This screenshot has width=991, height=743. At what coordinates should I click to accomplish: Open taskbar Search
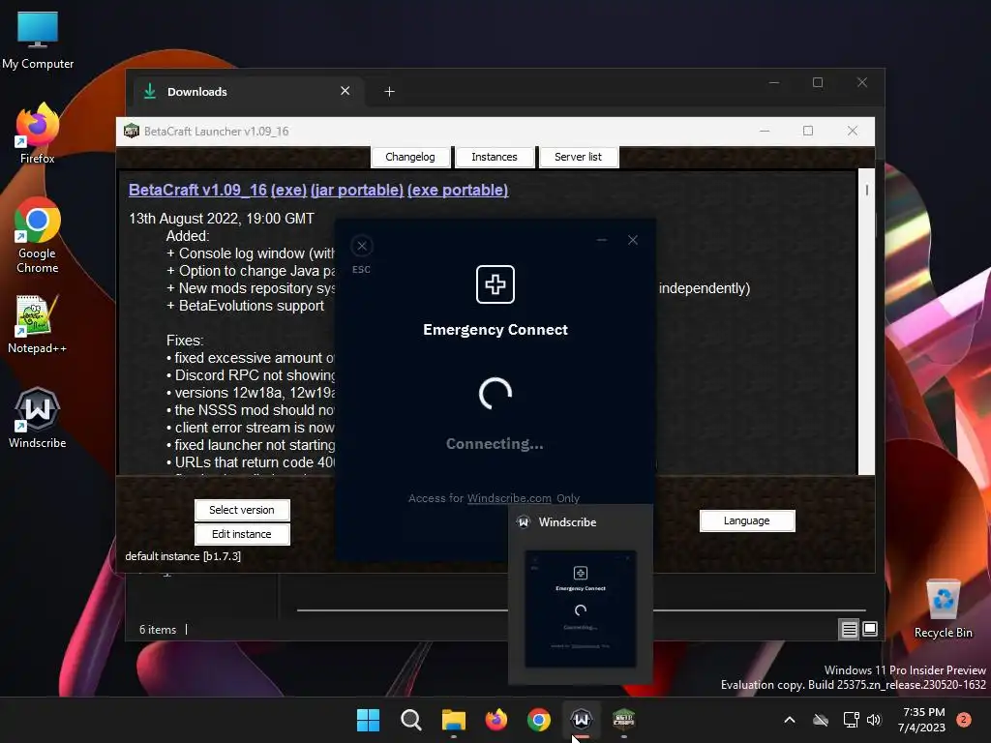click(410, 720)
